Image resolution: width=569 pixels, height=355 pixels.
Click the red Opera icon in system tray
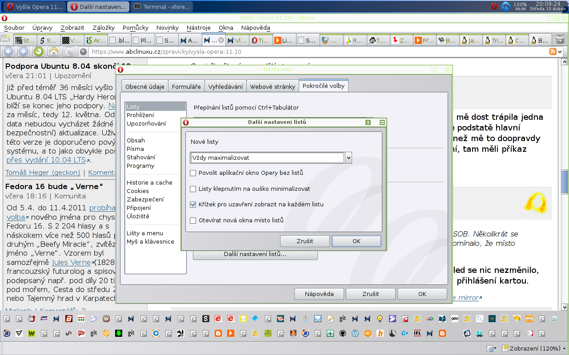coord(494,6)
